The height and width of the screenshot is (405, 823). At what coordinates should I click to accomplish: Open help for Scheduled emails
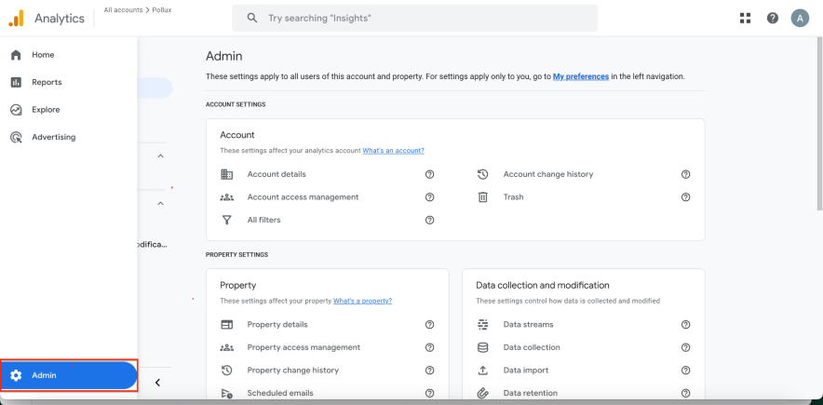point(429,393)
